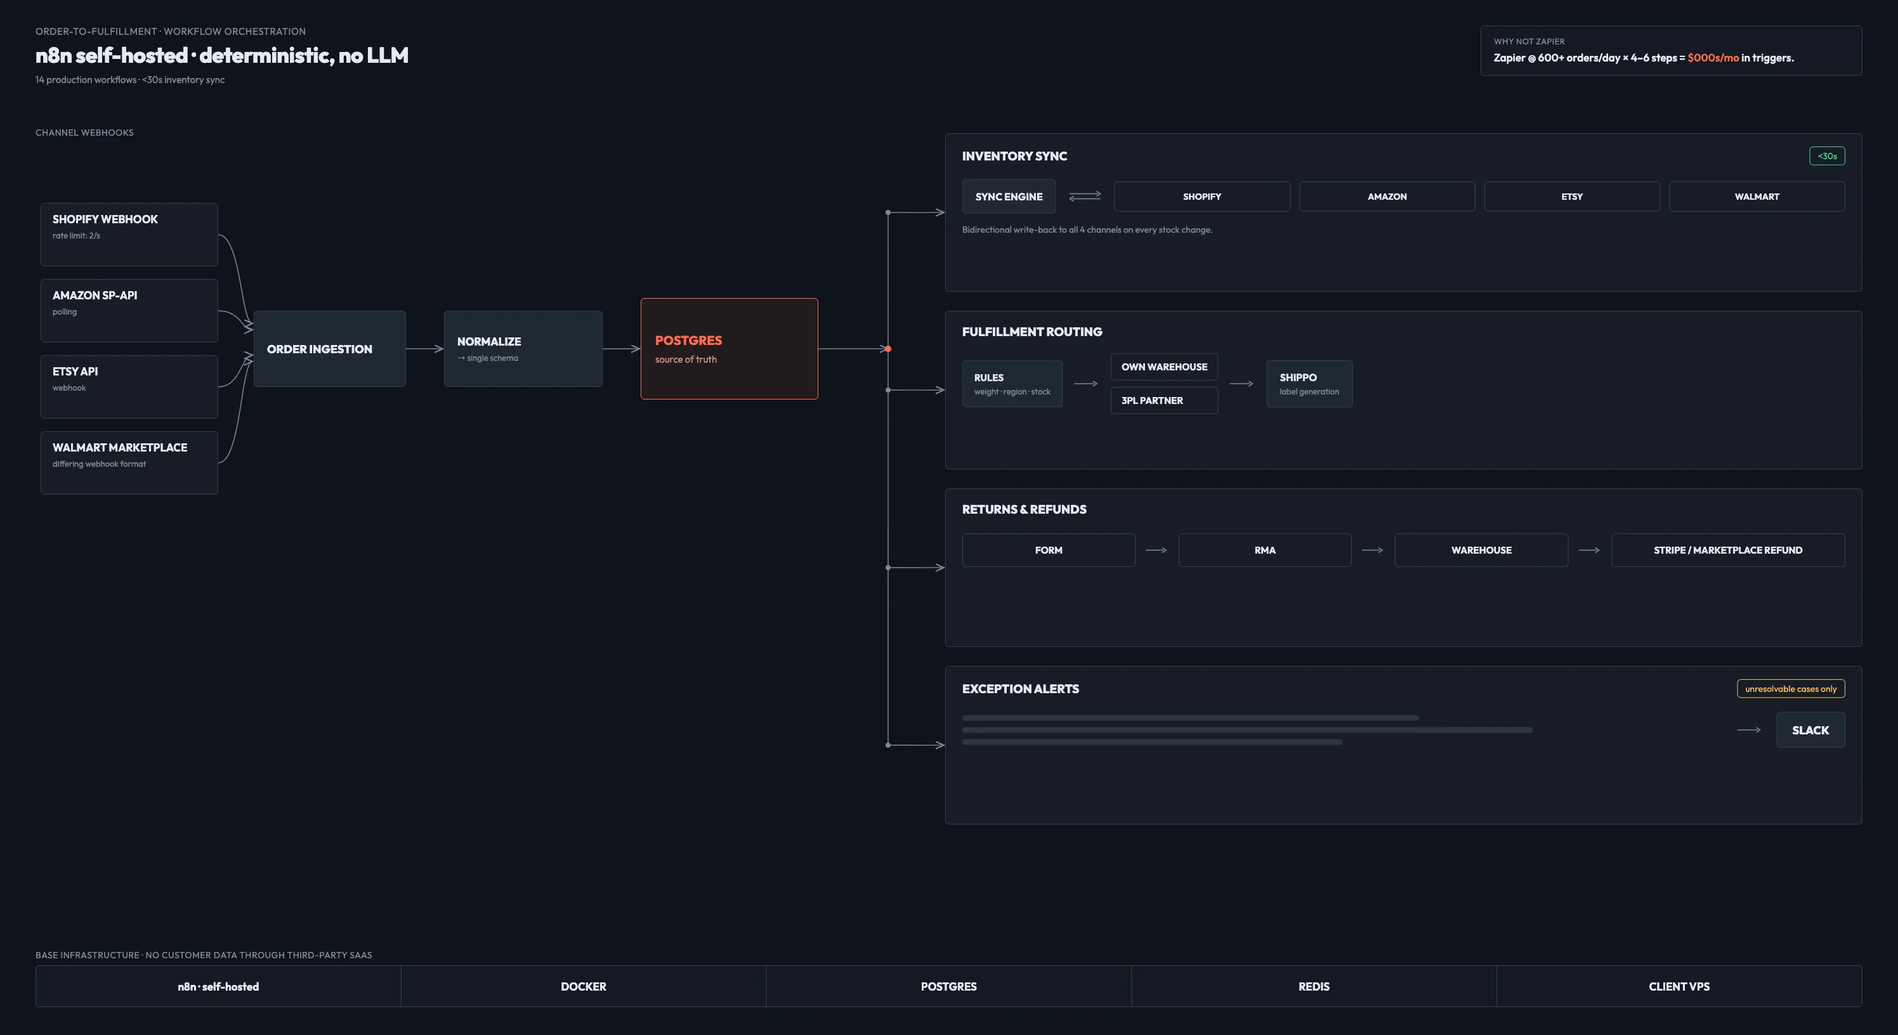Select the 3PL Partner box
1898x1035 pixels.
coord(1164,401)
